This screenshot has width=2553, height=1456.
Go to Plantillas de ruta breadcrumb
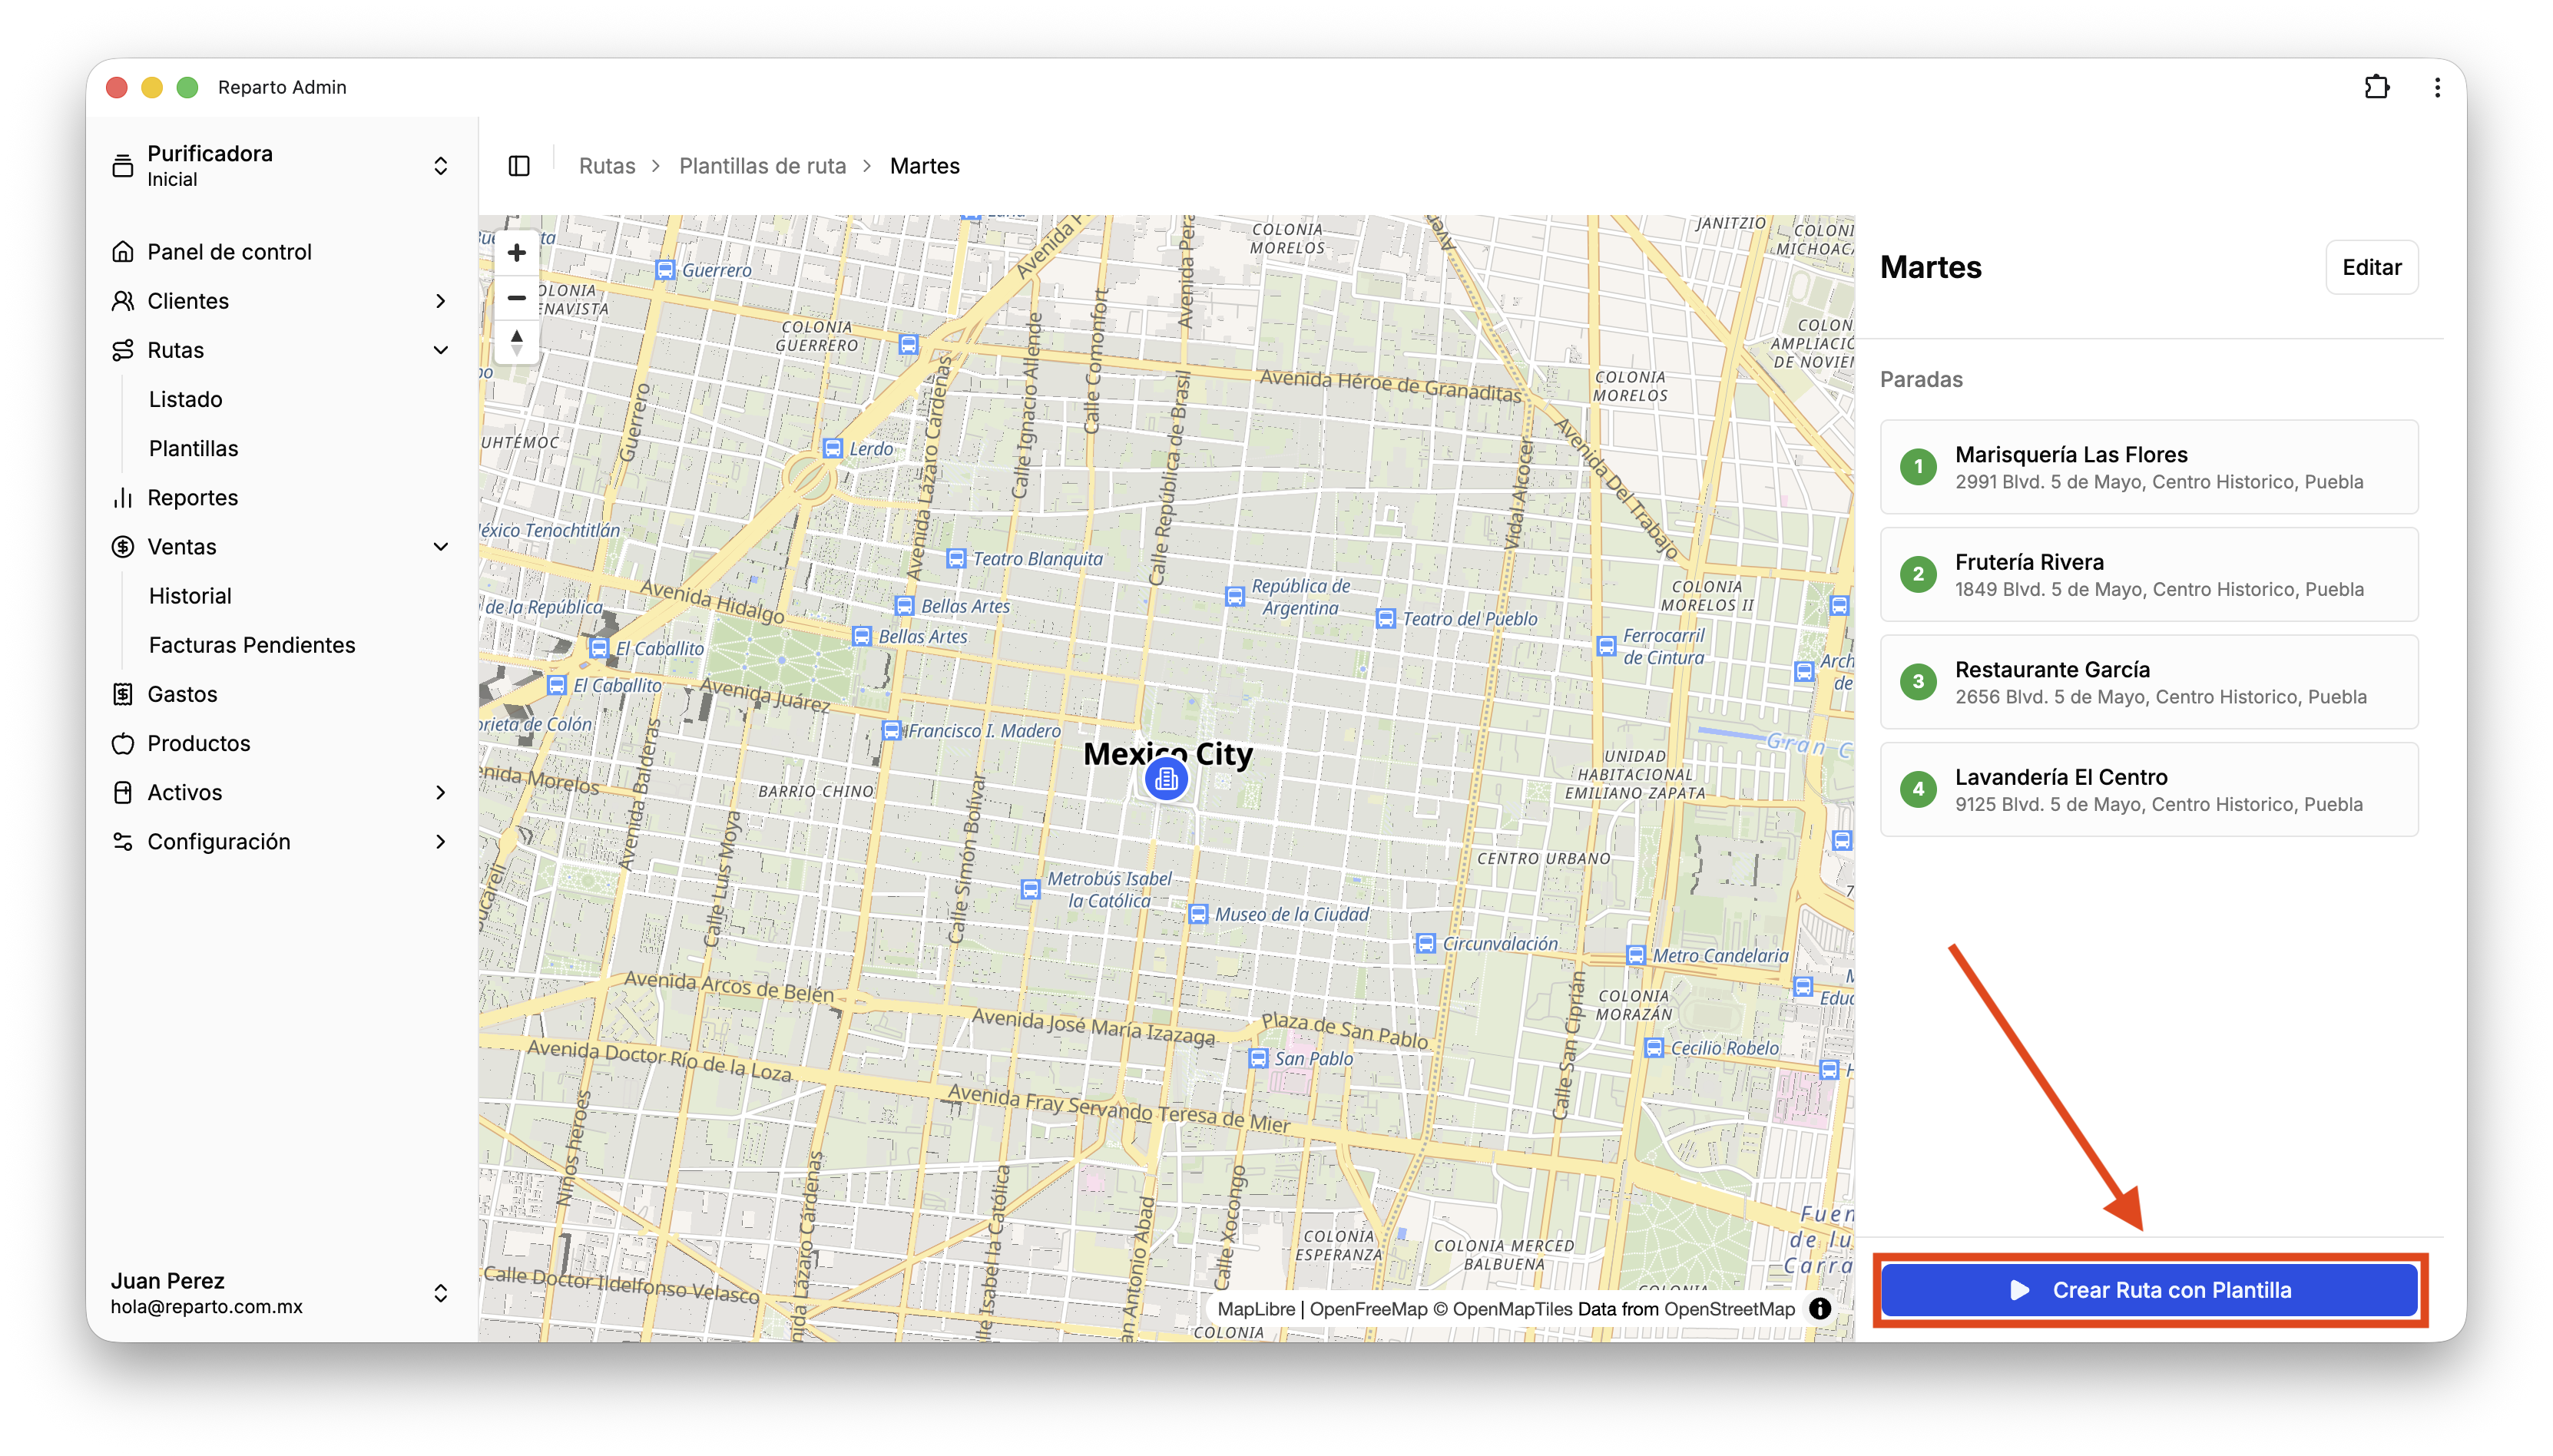pyautogui.click(x=762, y=166)
